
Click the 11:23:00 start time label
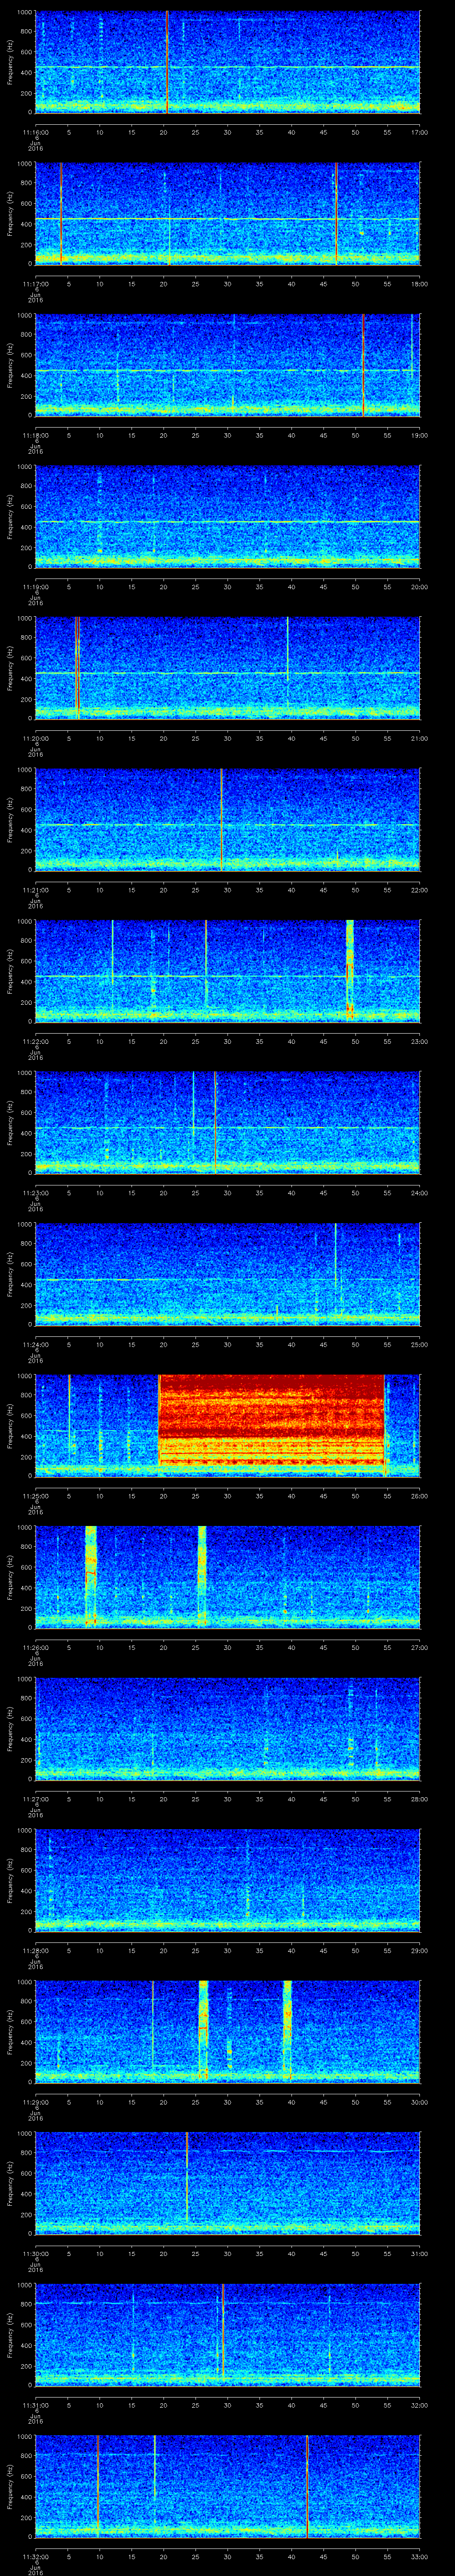point(35,1193)
